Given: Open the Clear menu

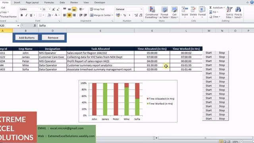Looking at the screenshot, I should (x=215, y=17).
